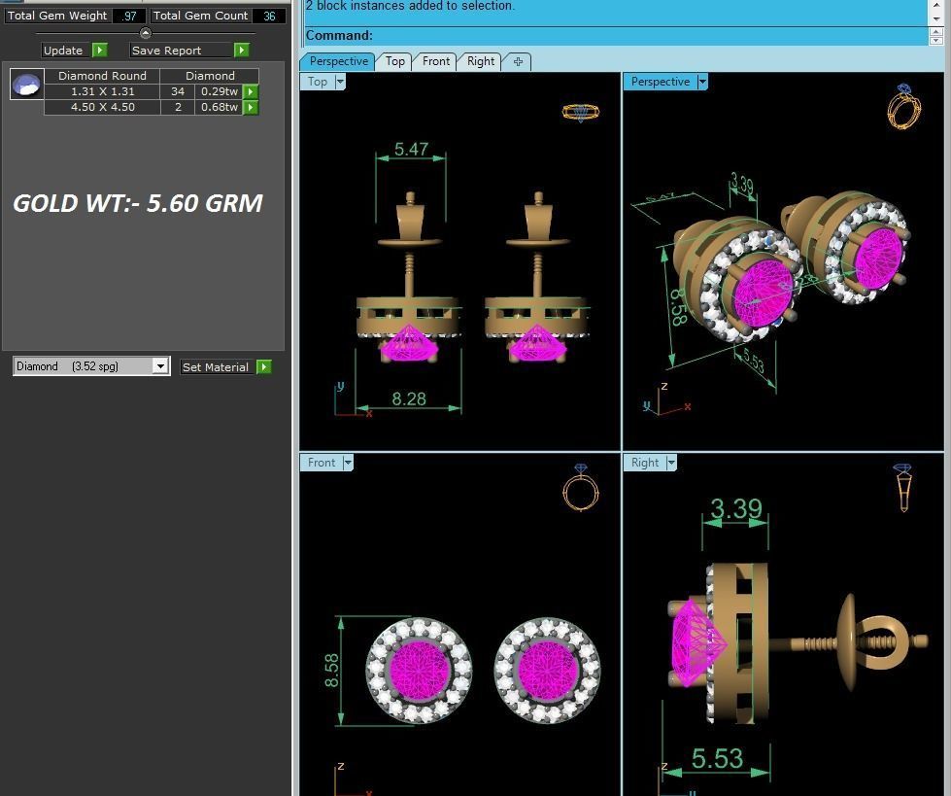The width and height of the screenshot is (951, 796).
Task: Click the 0.29tw weight cell
Action: (219, 91)
